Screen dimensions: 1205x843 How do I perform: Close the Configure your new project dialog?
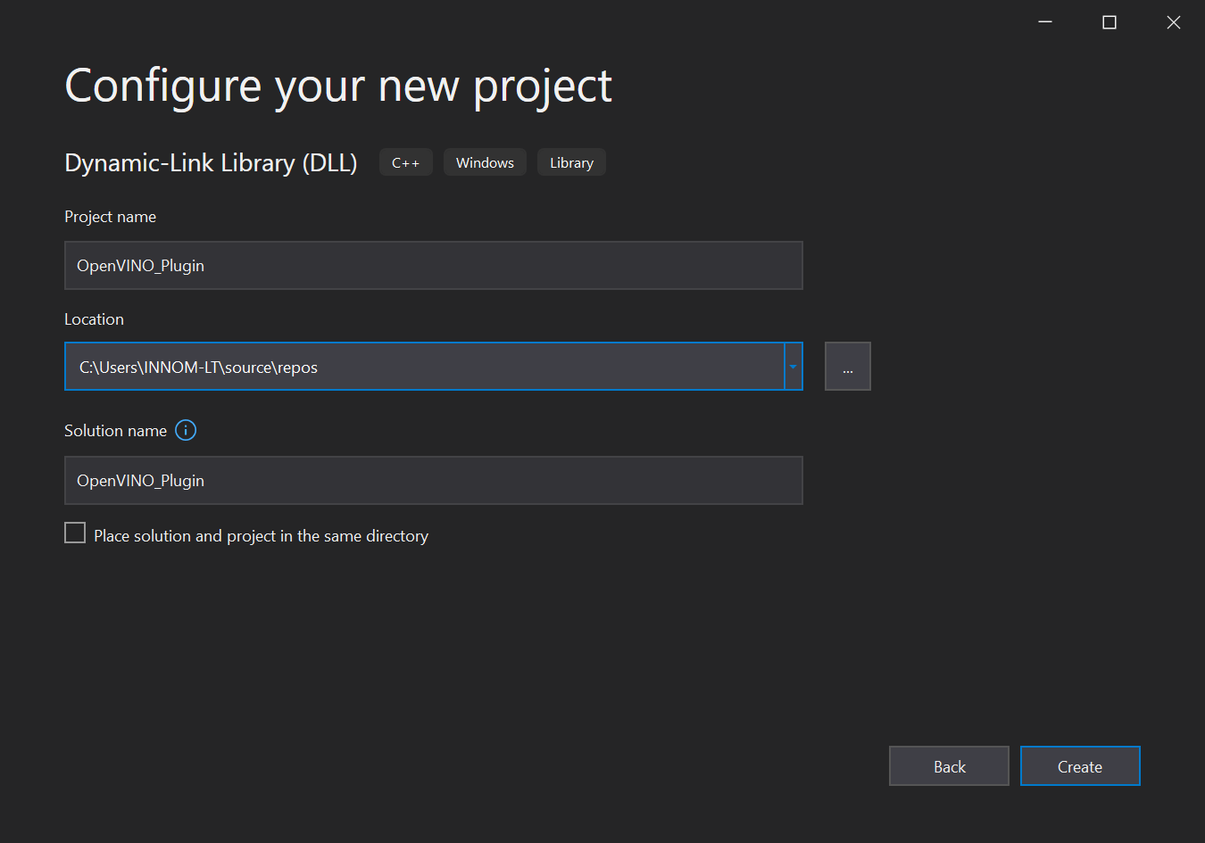coord(1174,22)
